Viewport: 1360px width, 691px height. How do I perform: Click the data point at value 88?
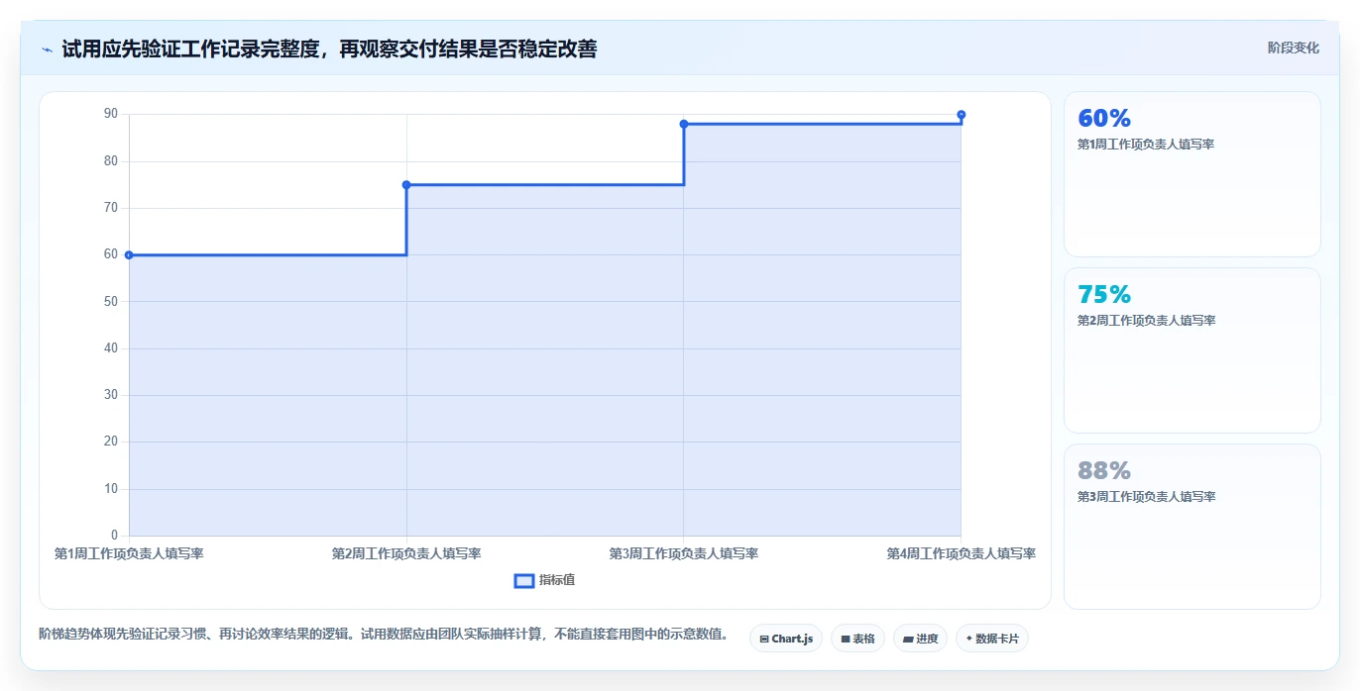tap(684, 124)
